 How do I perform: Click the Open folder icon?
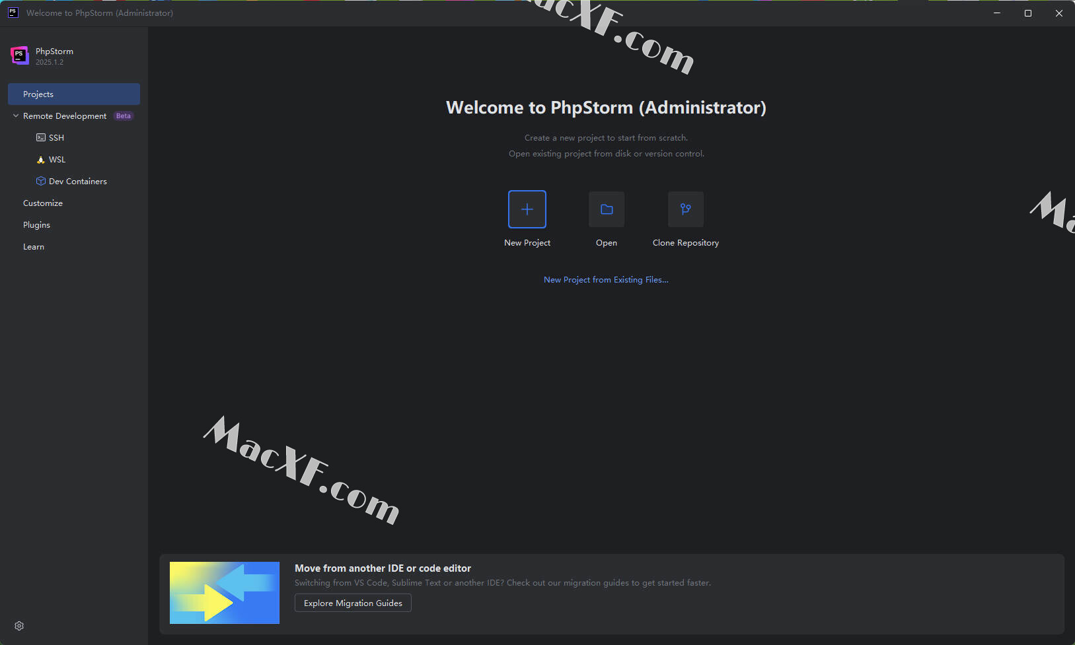point(607,209)
